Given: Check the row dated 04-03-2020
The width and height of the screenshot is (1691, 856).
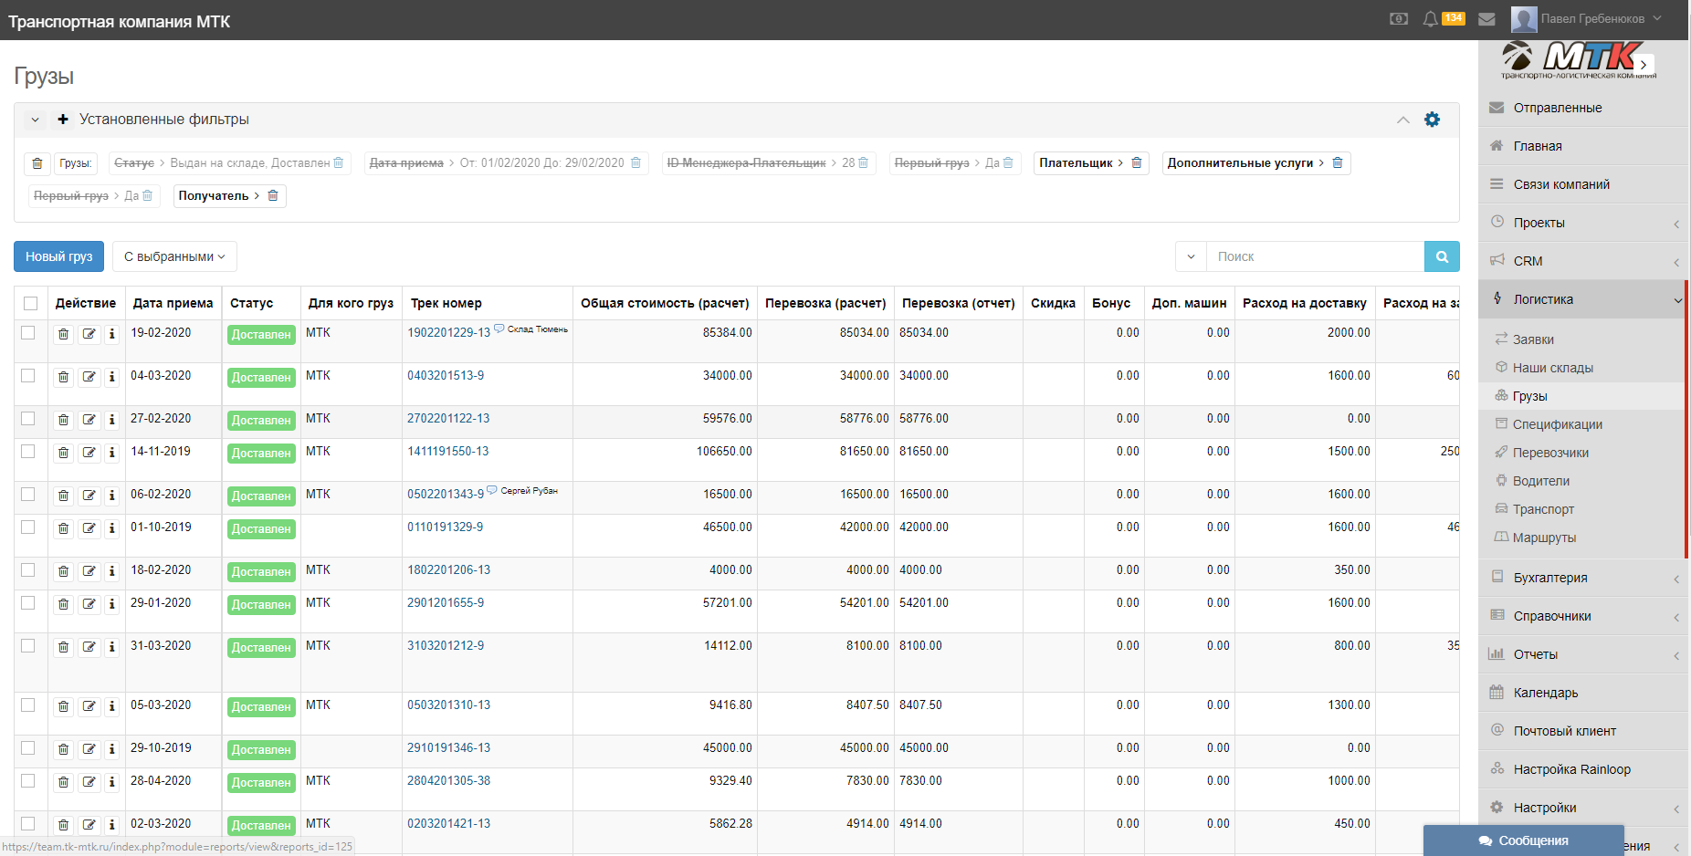Looking at the screenshot, I should 28,376.
